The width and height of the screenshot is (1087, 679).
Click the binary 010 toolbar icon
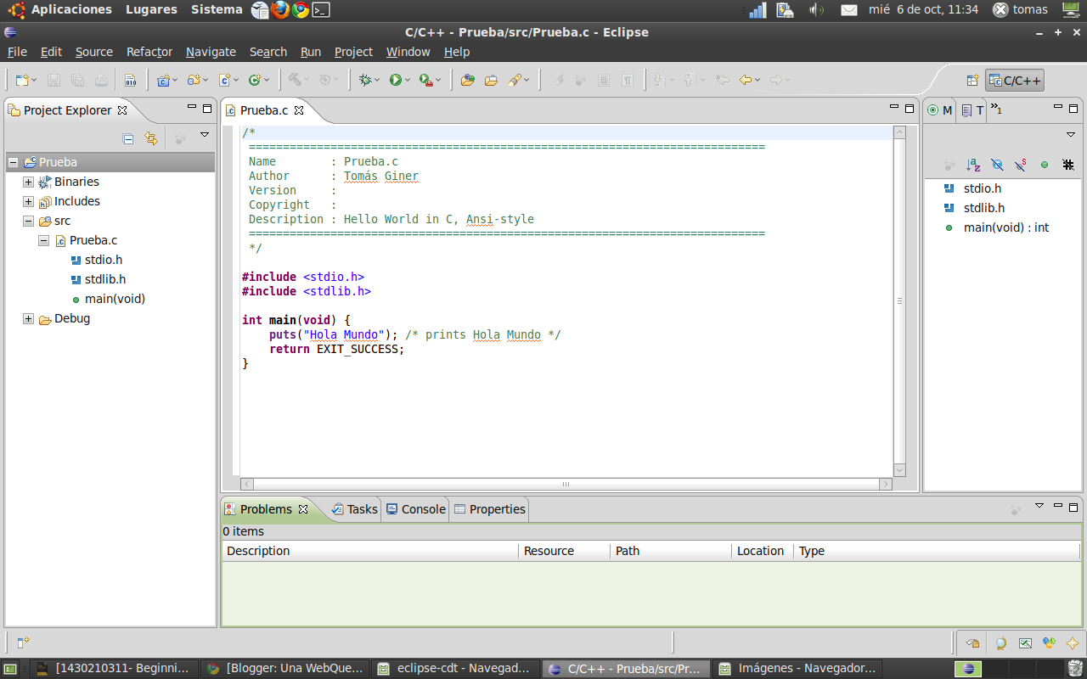tap(130, 79)
